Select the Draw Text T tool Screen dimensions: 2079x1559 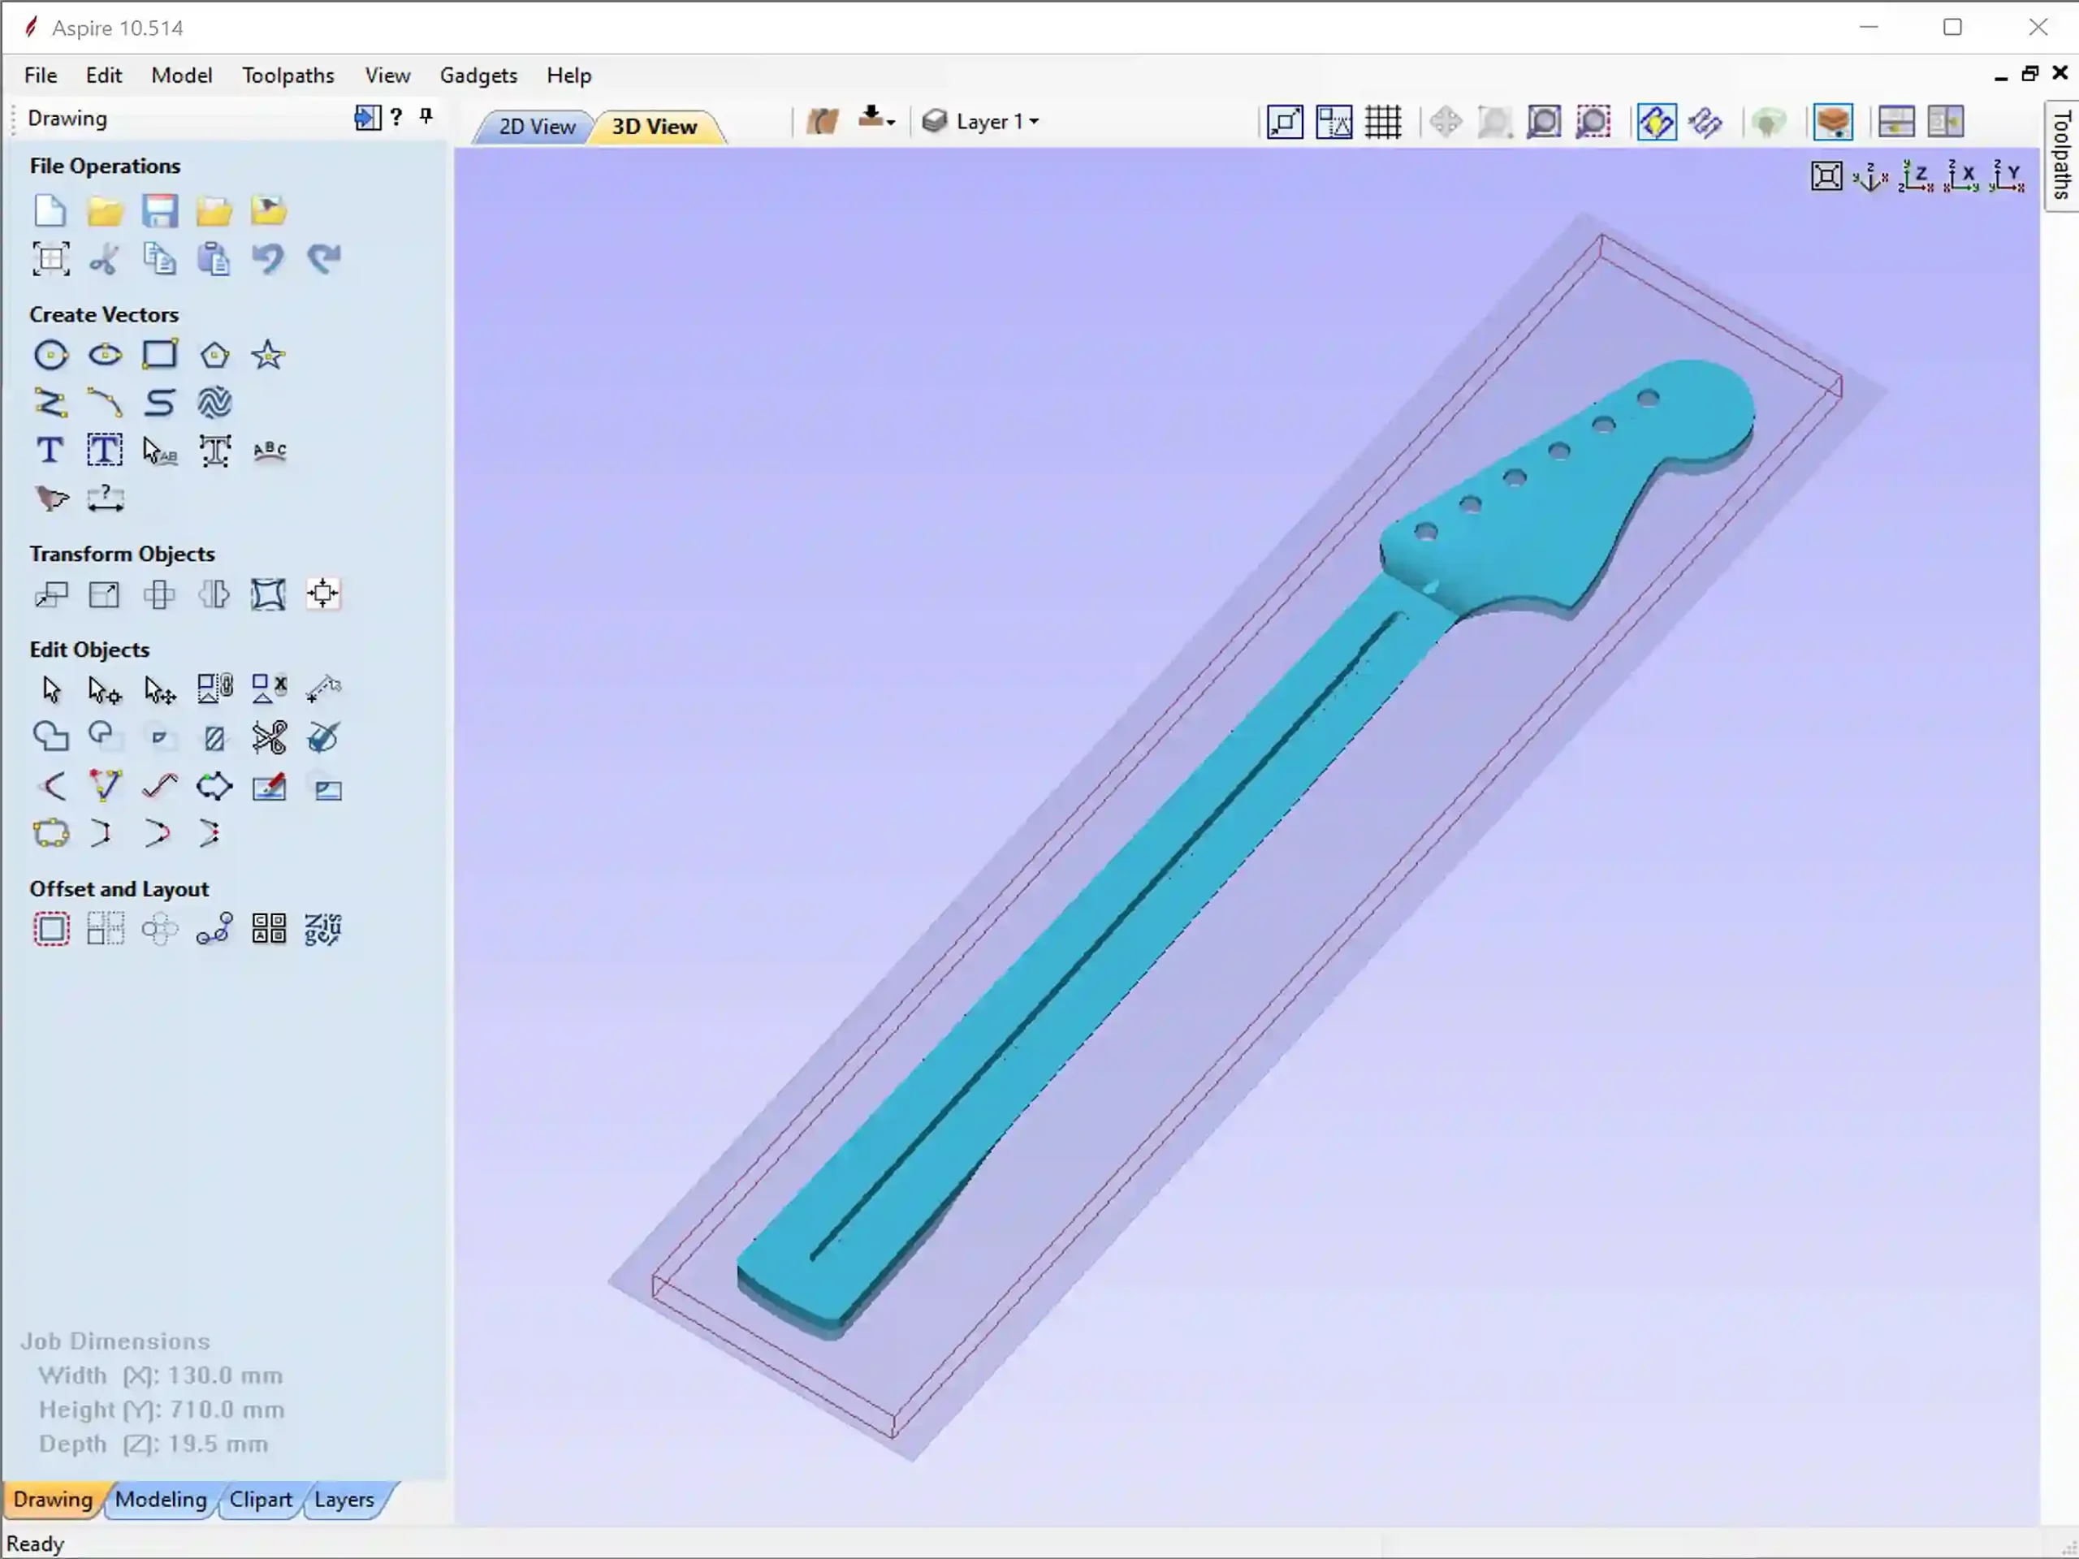[50, 451]
